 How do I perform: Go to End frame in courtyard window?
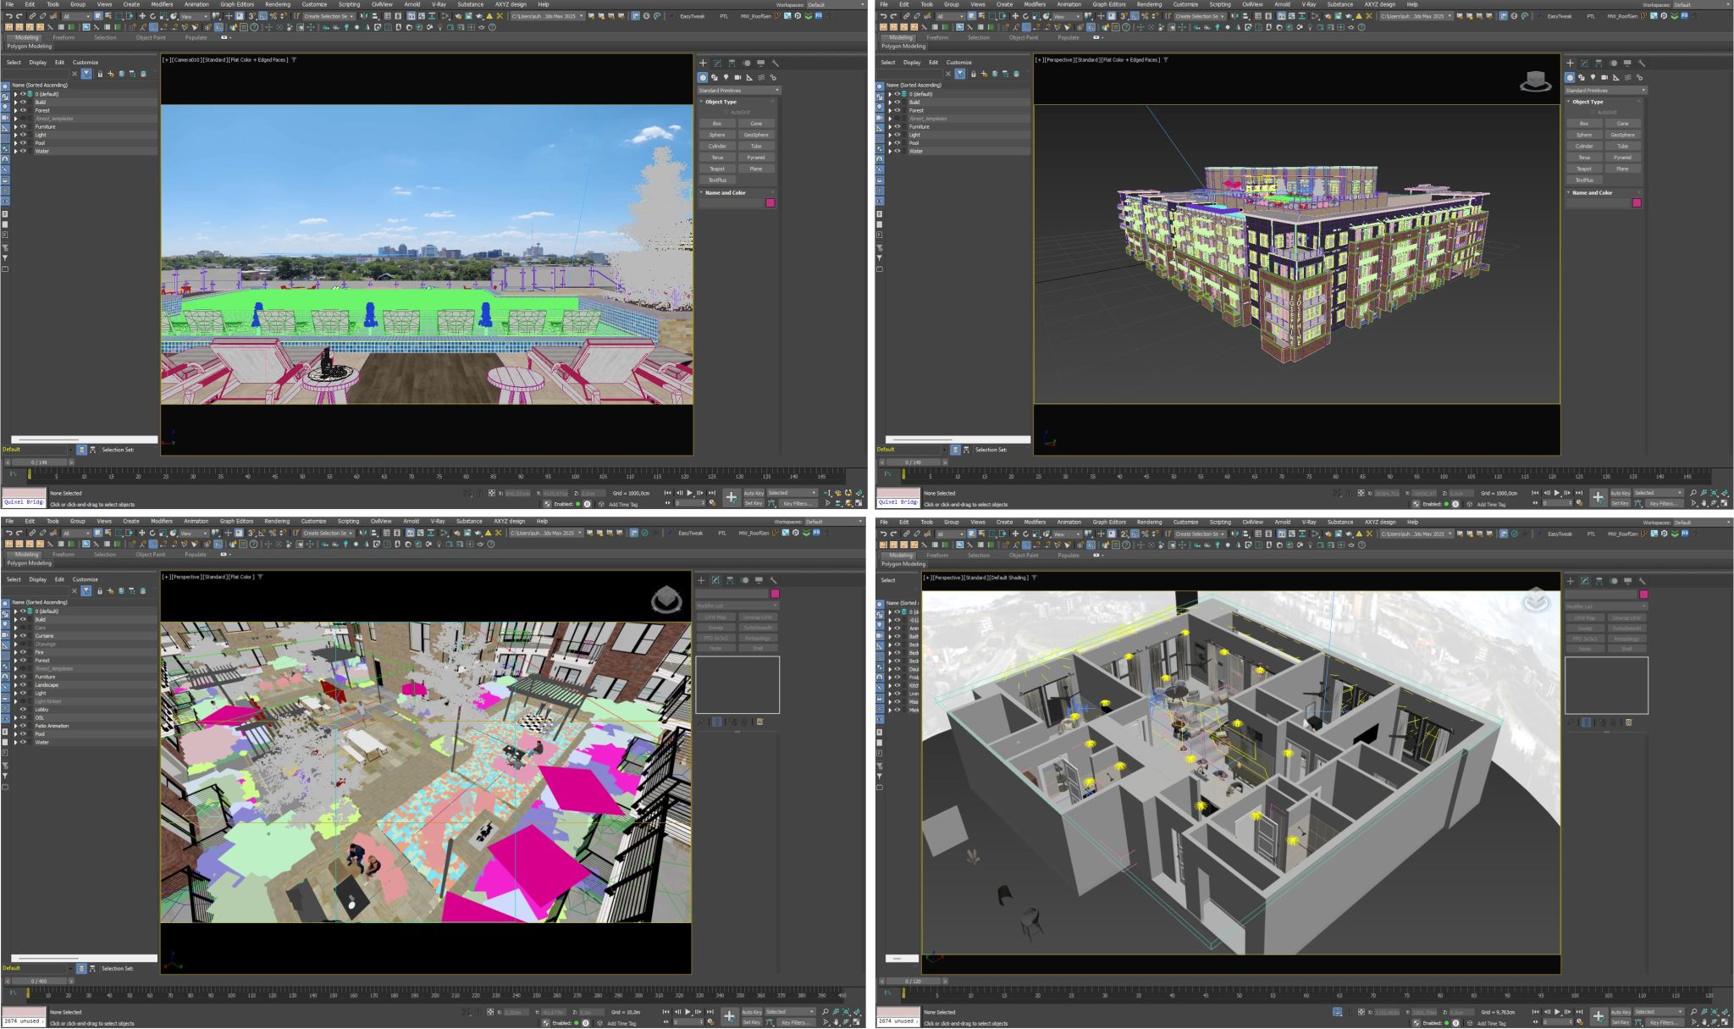coord(710,1011)
